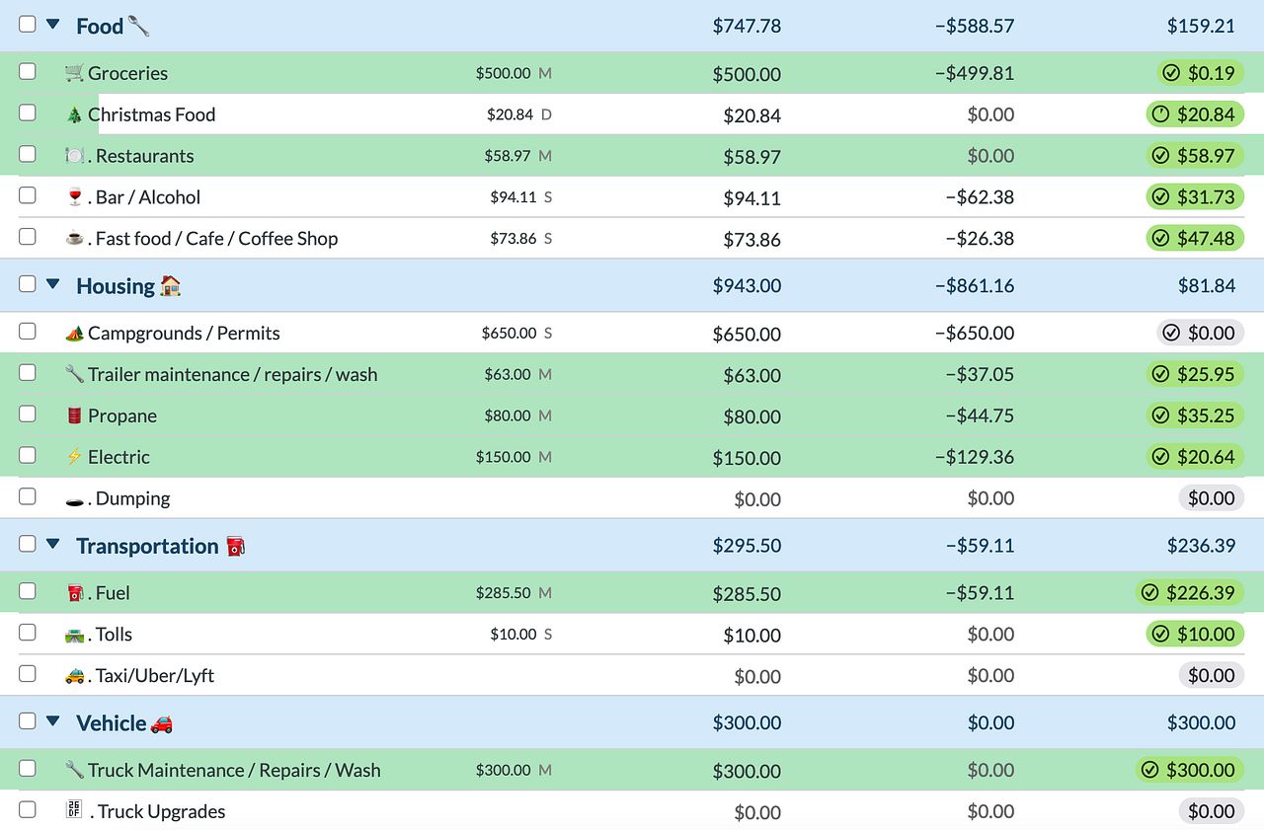
Task: Click the red propane barrel icon
Action: tap(74, 415)
